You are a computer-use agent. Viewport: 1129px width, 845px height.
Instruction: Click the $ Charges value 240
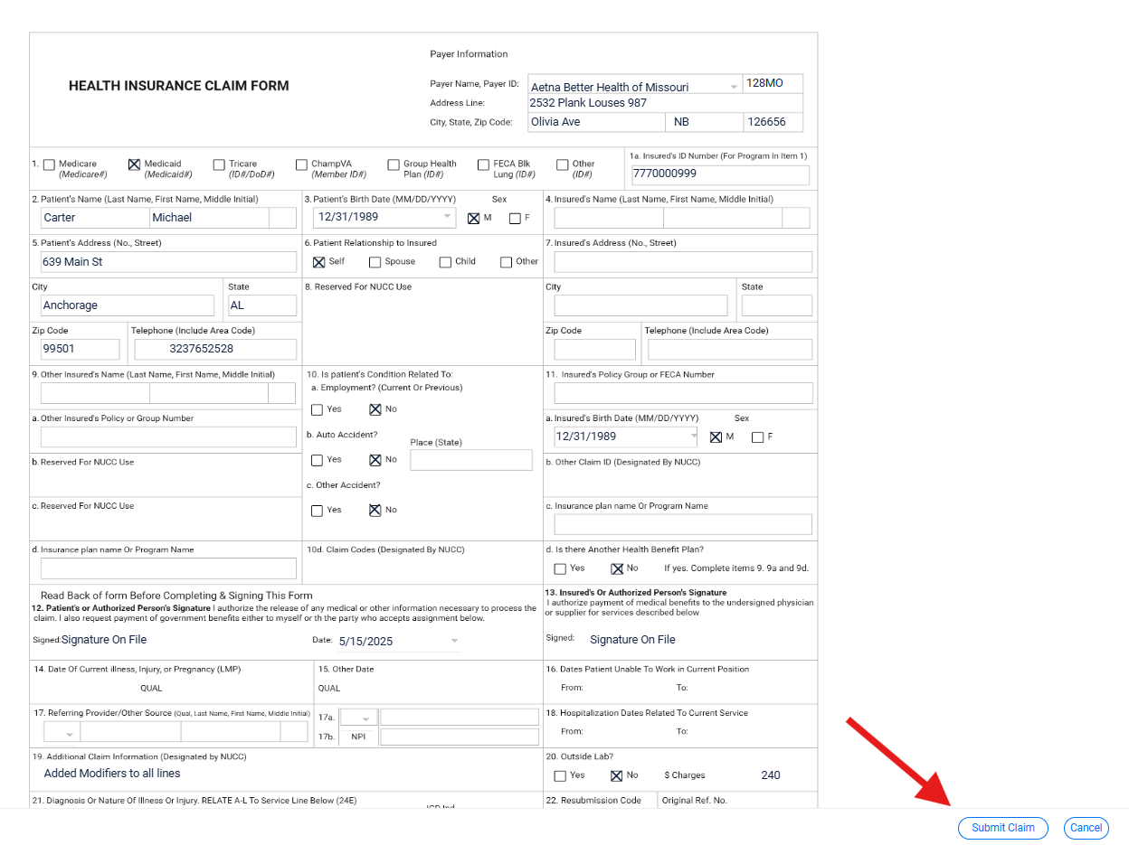tap(771, 775)
